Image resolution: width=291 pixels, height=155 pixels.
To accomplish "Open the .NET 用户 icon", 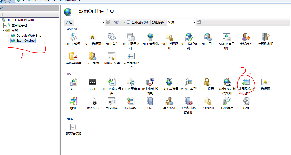I will (x=208, y=37).
